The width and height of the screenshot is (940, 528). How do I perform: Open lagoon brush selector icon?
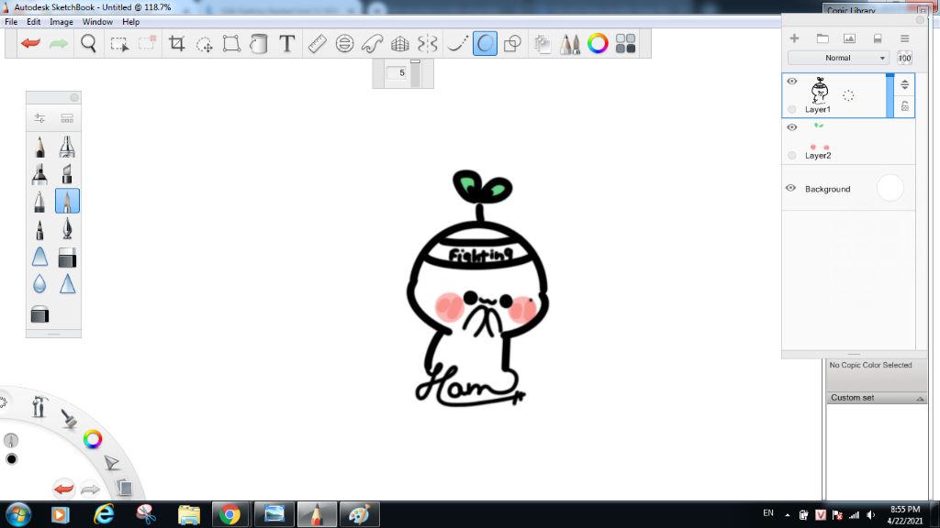click(69, 418)
